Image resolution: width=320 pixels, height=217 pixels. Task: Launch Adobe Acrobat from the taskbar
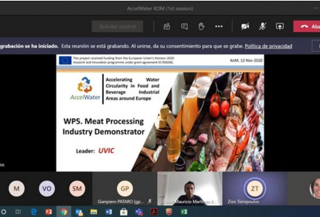(x=154, y=212)
